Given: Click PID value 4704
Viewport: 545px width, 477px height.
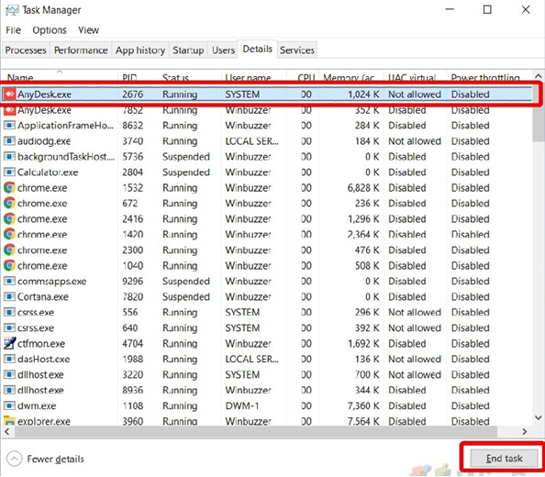Looking at the screenshot, I should click(x=133, y=344).
